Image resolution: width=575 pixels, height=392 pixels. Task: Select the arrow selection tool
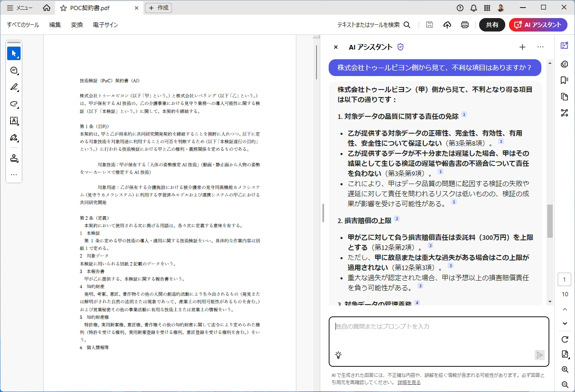click(14, 53)
